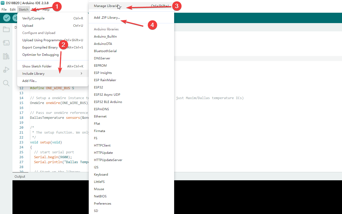Select Export Compiled Binary entry

[x=53, y=47]
